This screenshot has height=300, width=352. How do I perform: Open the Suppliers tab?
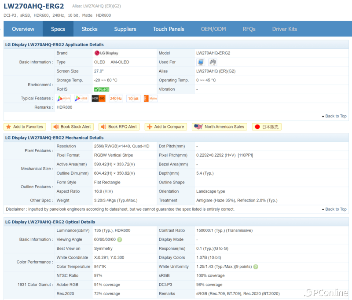pos(125,29)
